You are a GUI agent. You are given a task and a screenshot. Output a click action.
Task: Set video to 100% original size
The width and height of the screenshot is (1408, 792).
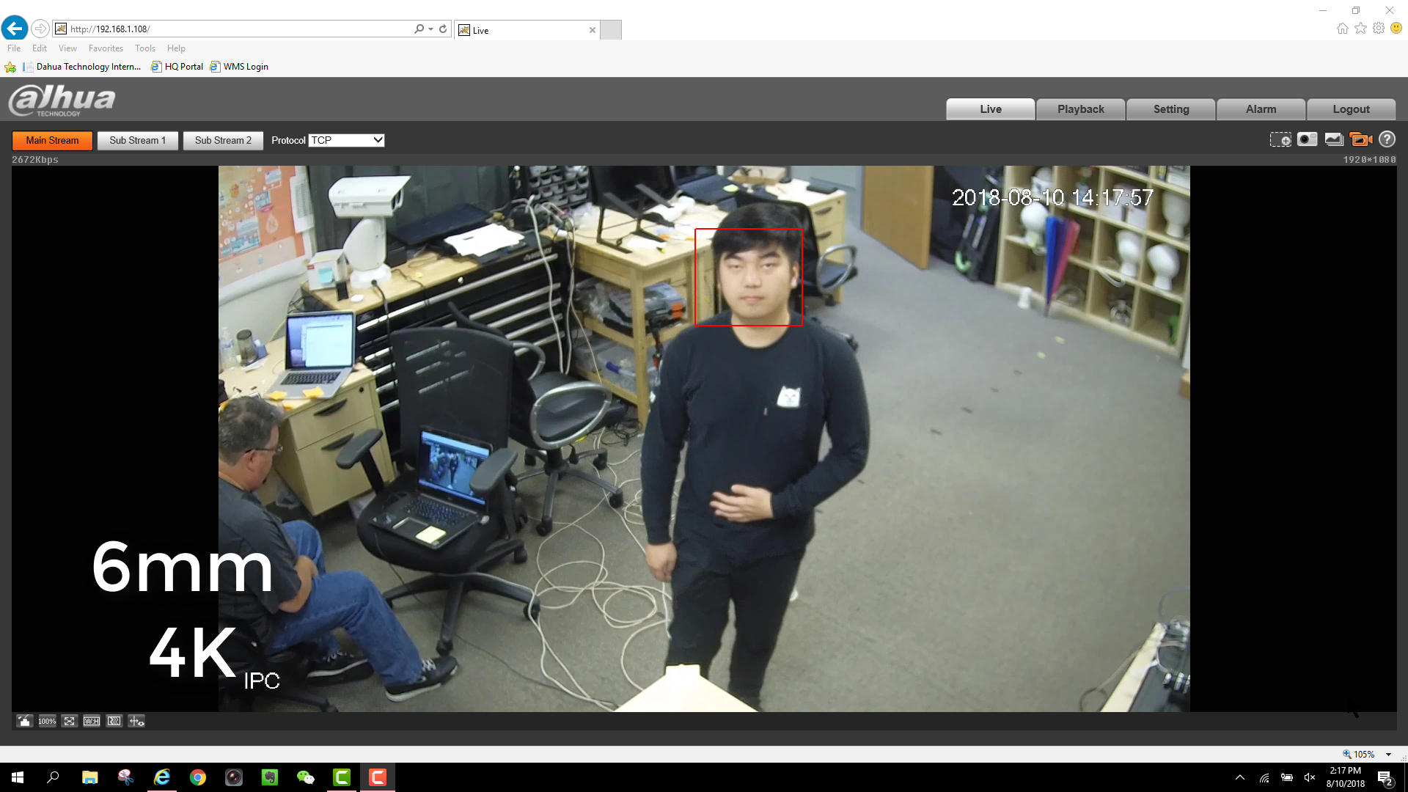(x=47, y=721)
